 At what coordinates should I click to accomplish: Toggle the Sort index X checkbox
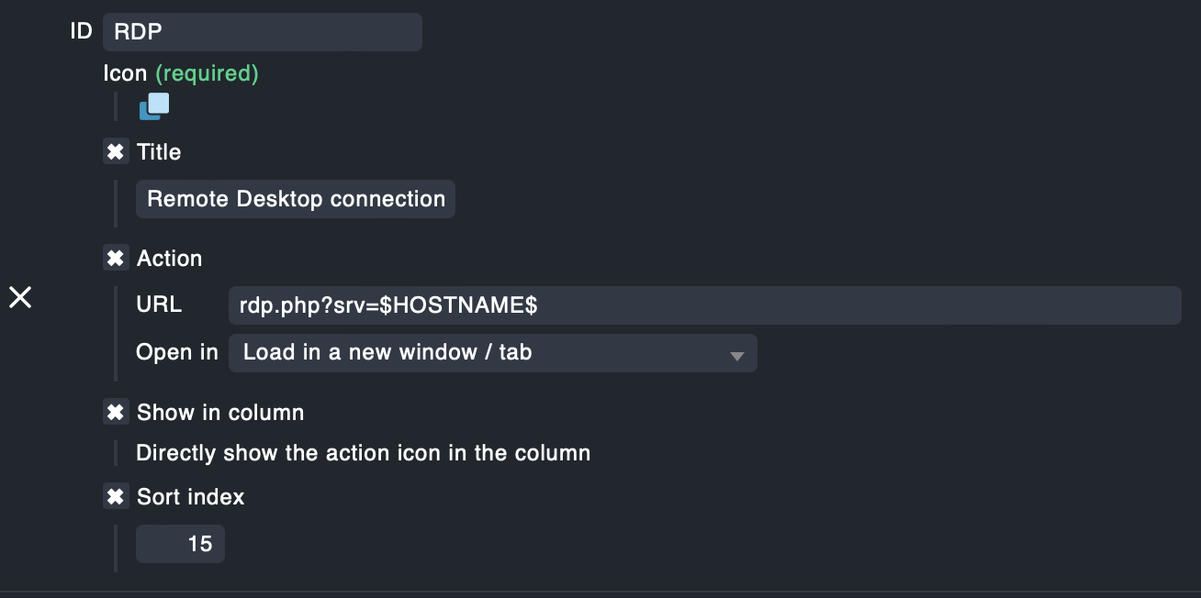(x=116, y=497)
